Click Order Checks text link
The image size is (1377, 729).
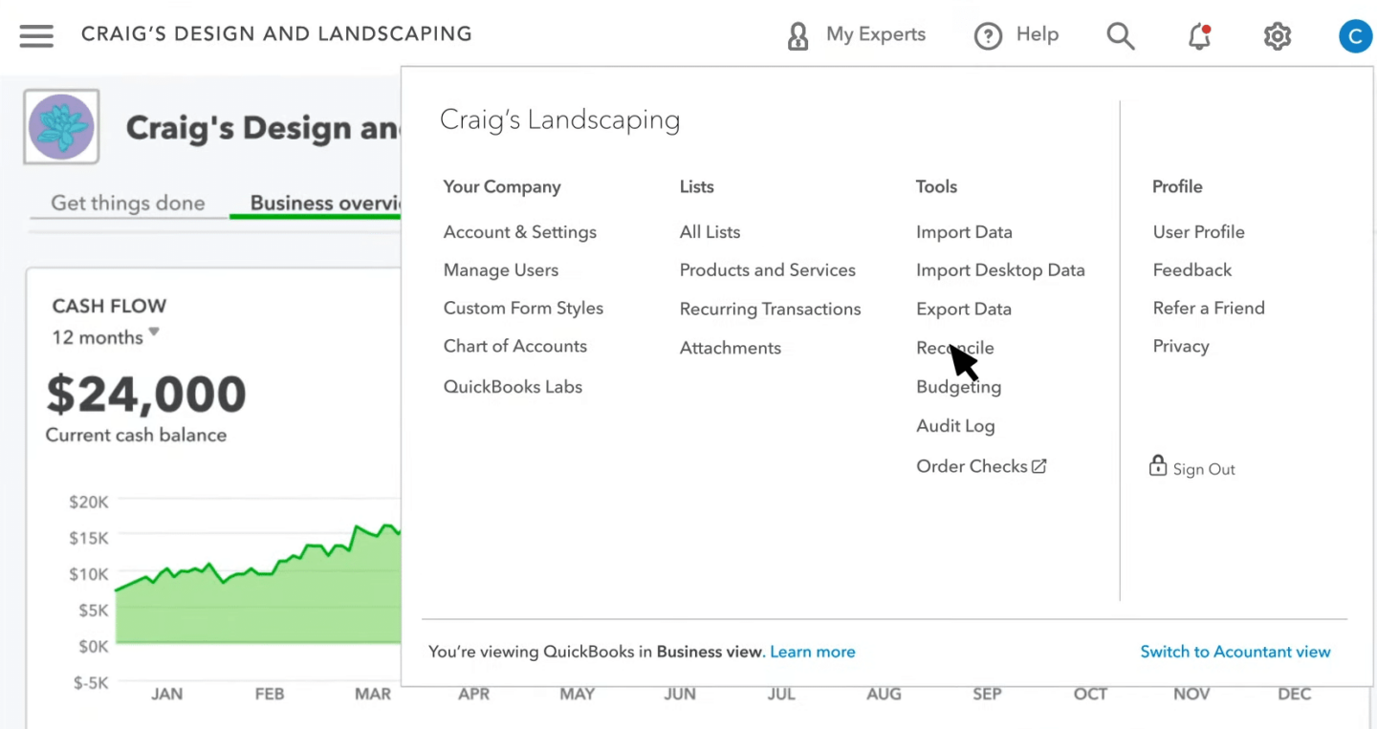point(972,466)
